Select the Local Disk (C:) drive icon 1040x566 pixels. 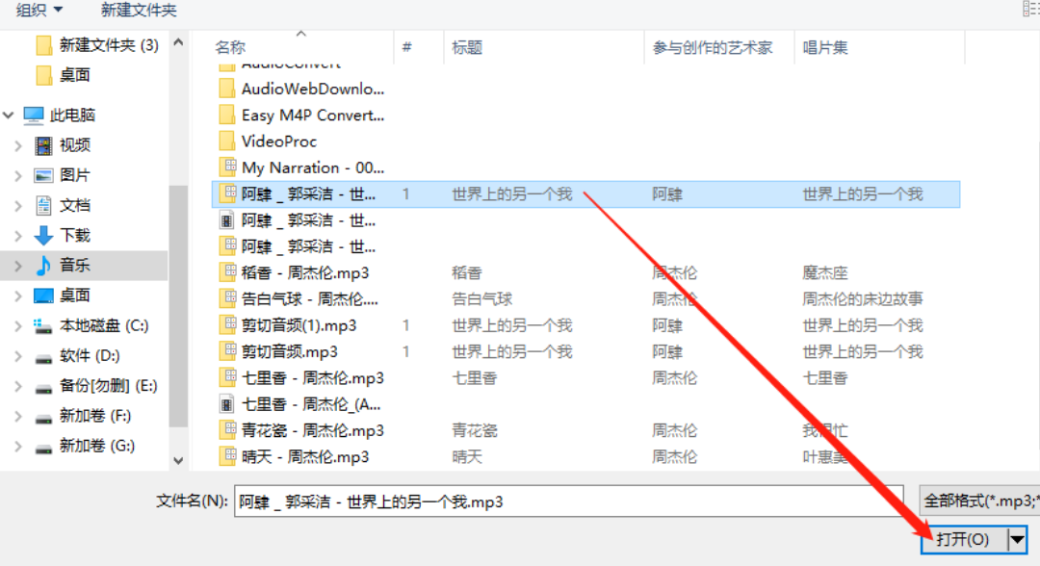tap(43, 325)
